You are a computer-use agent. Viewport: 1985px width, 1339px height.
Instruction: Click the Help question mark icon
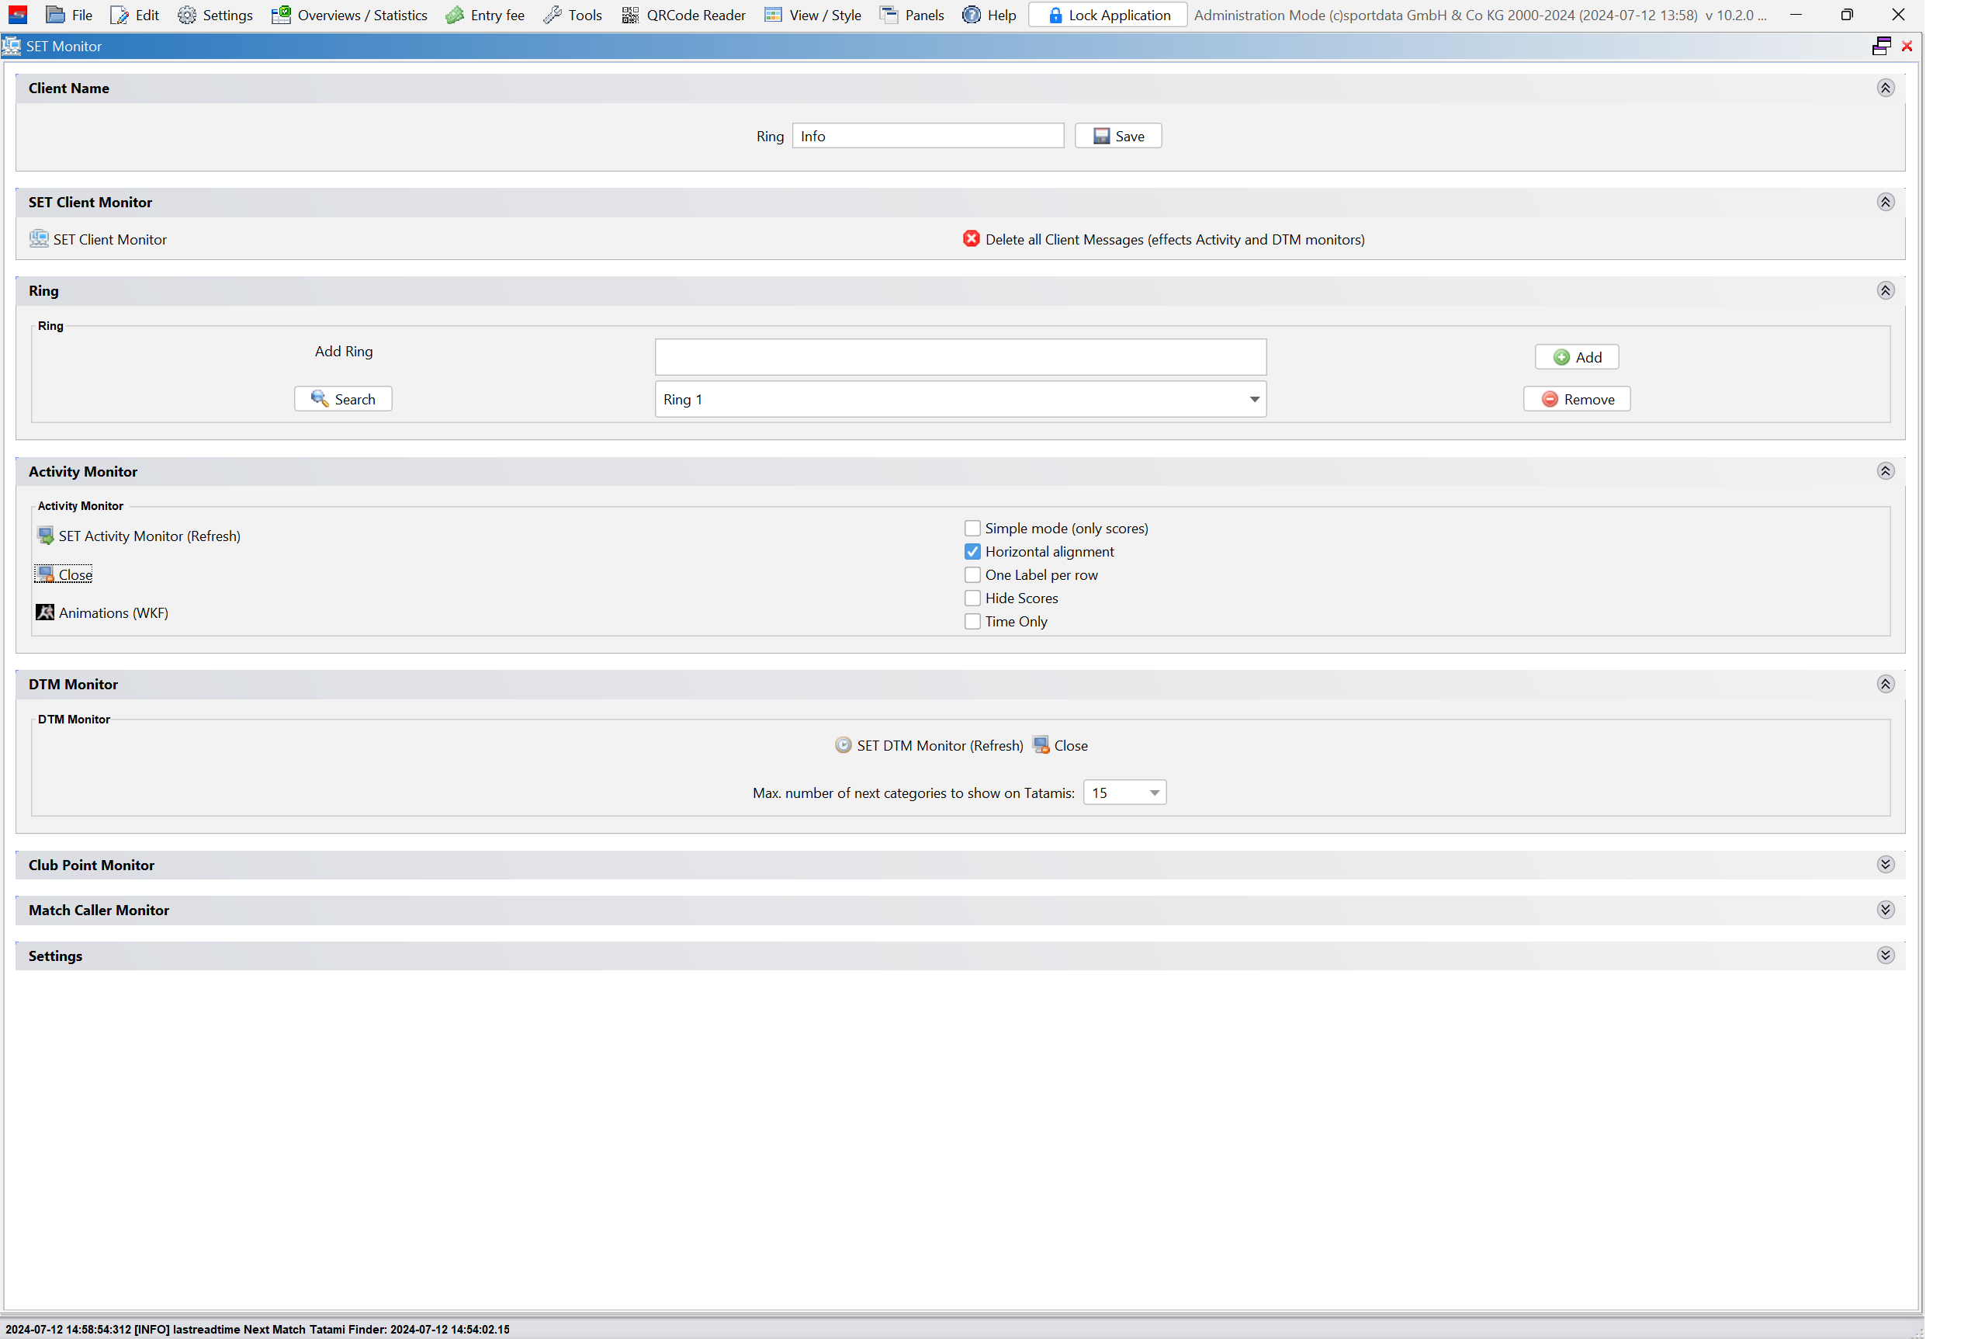point(971,16)
